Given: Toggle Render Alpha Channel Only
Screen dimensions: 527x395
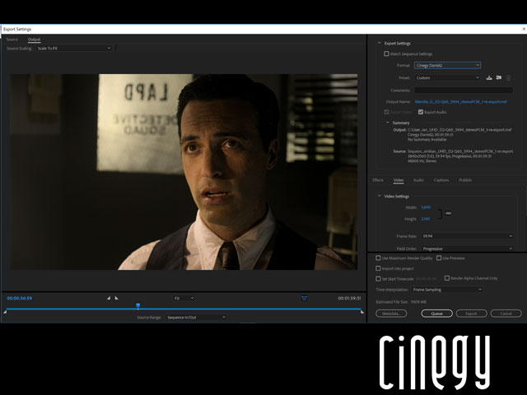Looking at the screenshot, I should click(x=447, y=278).
